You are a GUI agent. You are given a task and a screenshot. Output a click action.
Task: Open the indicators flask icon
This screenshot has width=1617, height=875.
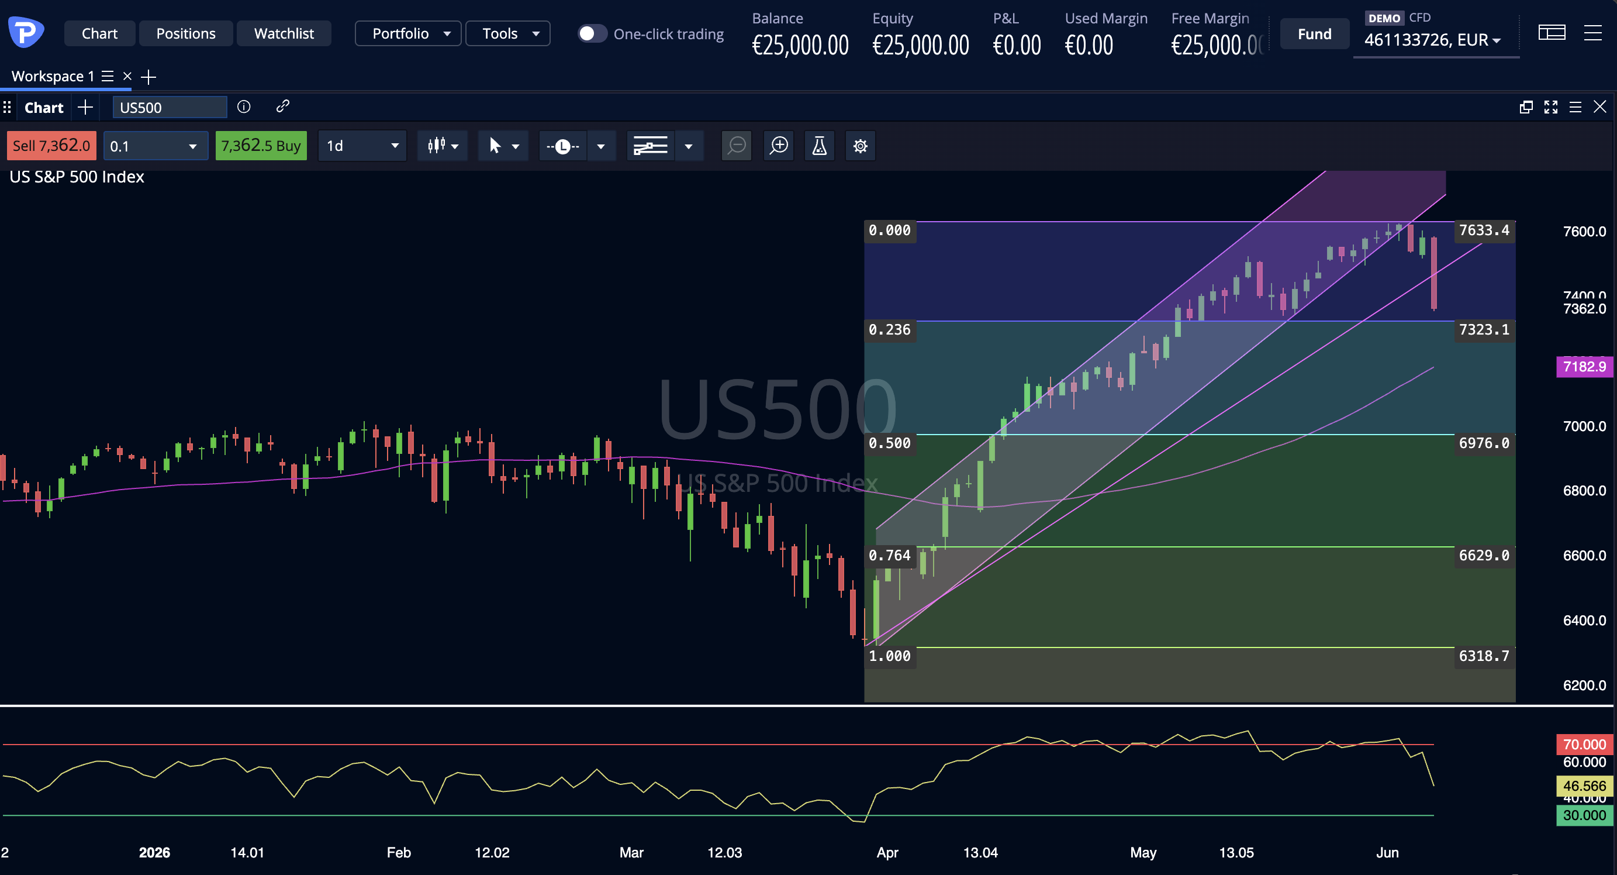click(x=819, y=146)
